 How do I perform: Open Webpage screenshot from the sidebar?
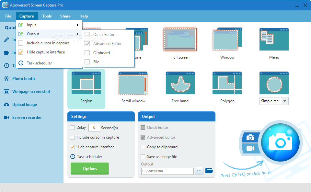tap(31, 92)
